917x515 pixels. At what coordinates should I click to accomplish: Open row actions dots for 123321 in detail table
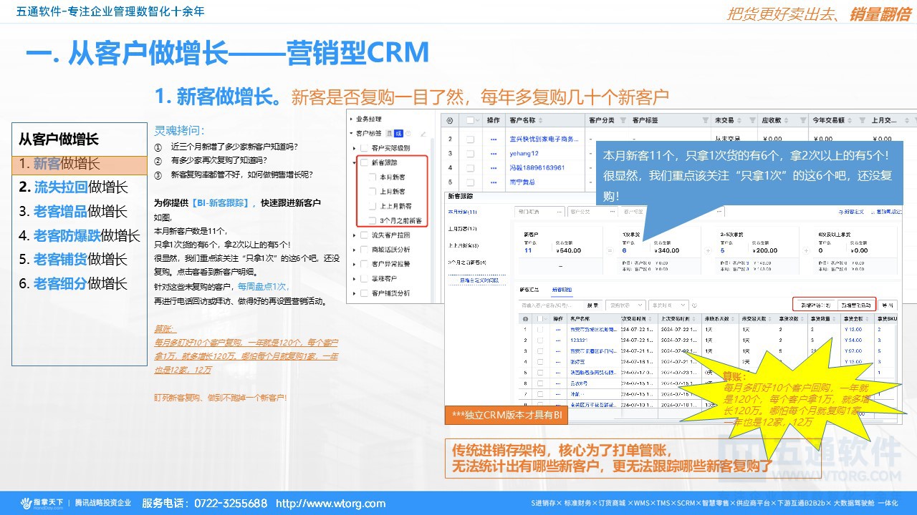coord(558,340)
